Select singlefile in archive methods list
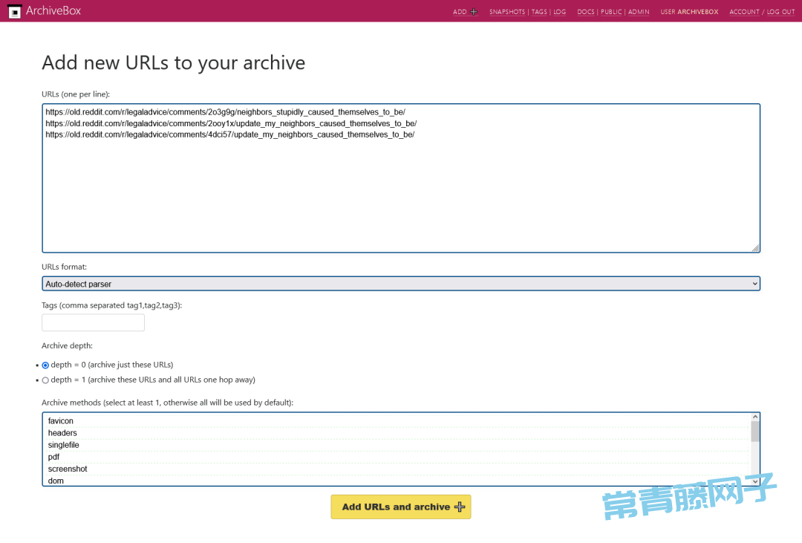 pyautogui.click(x=64, y=445)
